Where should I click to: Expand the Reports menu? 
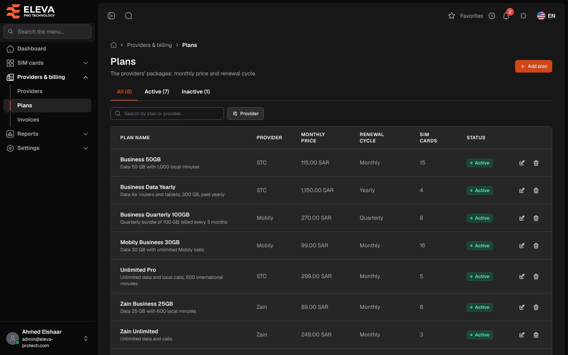tap(47, 134)
